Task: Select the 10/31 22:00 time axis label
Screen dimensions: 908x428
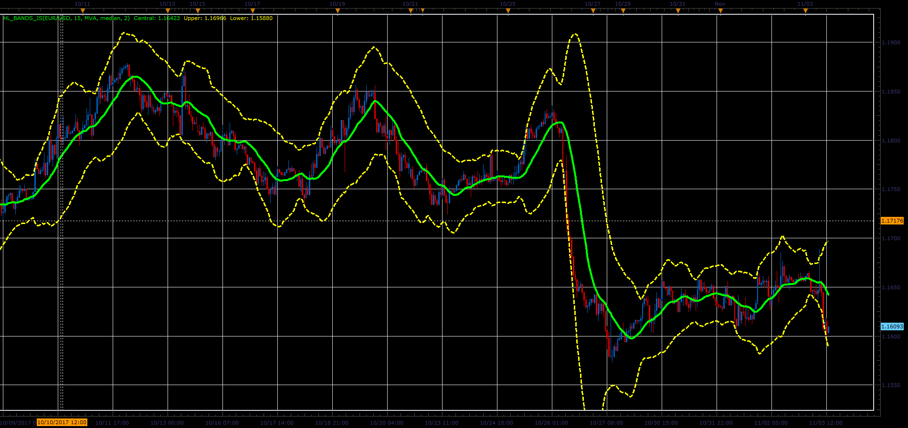Action: (716, 423)
